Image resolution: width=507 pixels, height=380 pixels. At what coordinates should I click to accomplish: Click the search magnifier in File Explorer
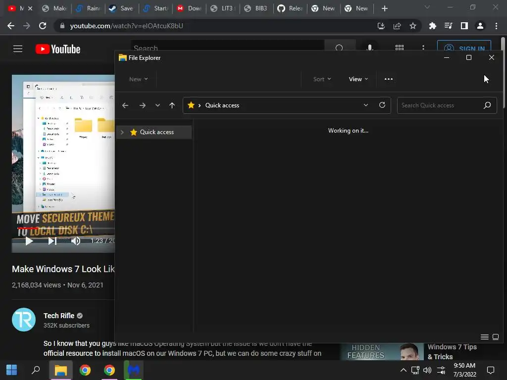(x=487, y=105)
